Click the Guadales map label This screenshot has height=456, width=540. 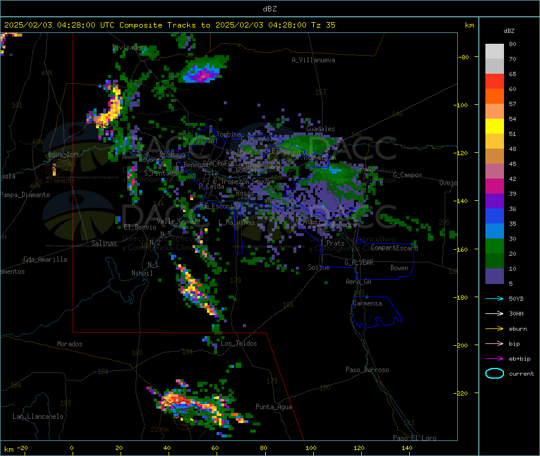pyautogui.click(x=320, y=129)
